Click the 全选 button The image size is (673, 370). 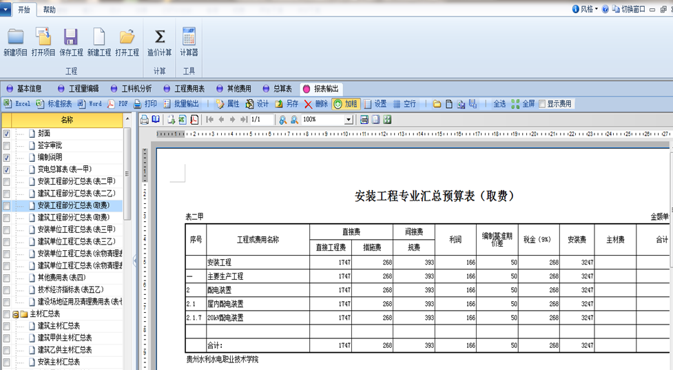coord(499,104)
